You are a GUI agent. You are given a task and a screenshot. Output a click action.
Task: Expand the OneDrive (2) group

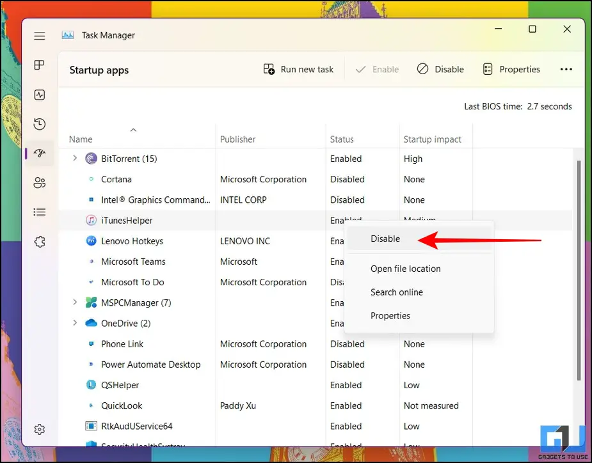75,322
